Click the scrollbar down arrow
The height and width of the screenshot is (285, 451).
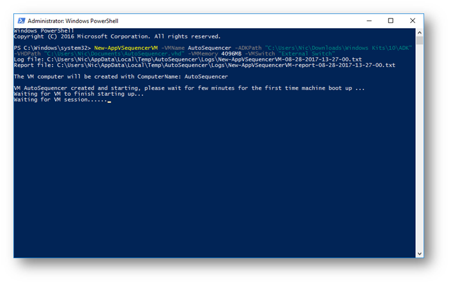[419, 254]
